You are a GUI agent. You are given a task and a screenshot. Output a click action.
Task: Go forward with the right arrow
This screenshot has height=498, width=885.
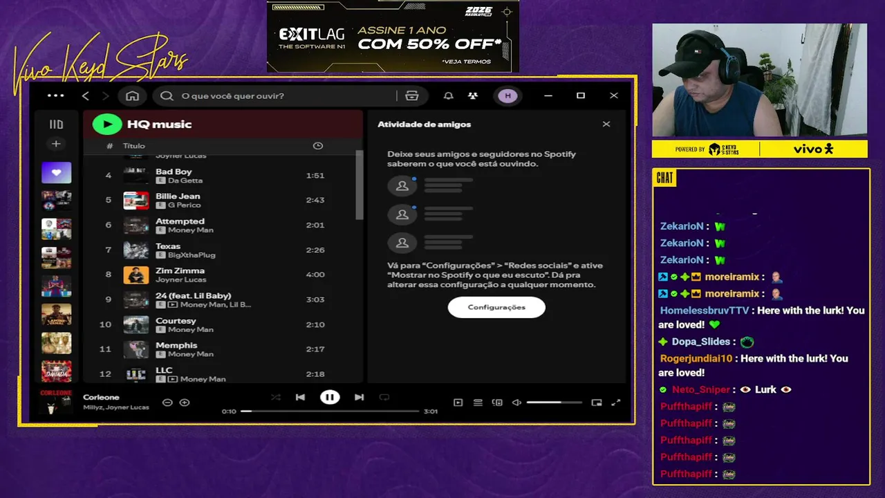click(x=105, y=96)
